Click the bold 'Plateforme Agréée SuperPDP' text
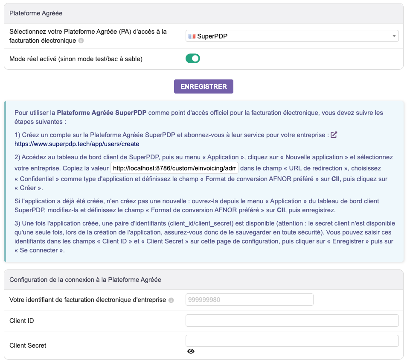 pyautogui.click(x=102, y=113)
